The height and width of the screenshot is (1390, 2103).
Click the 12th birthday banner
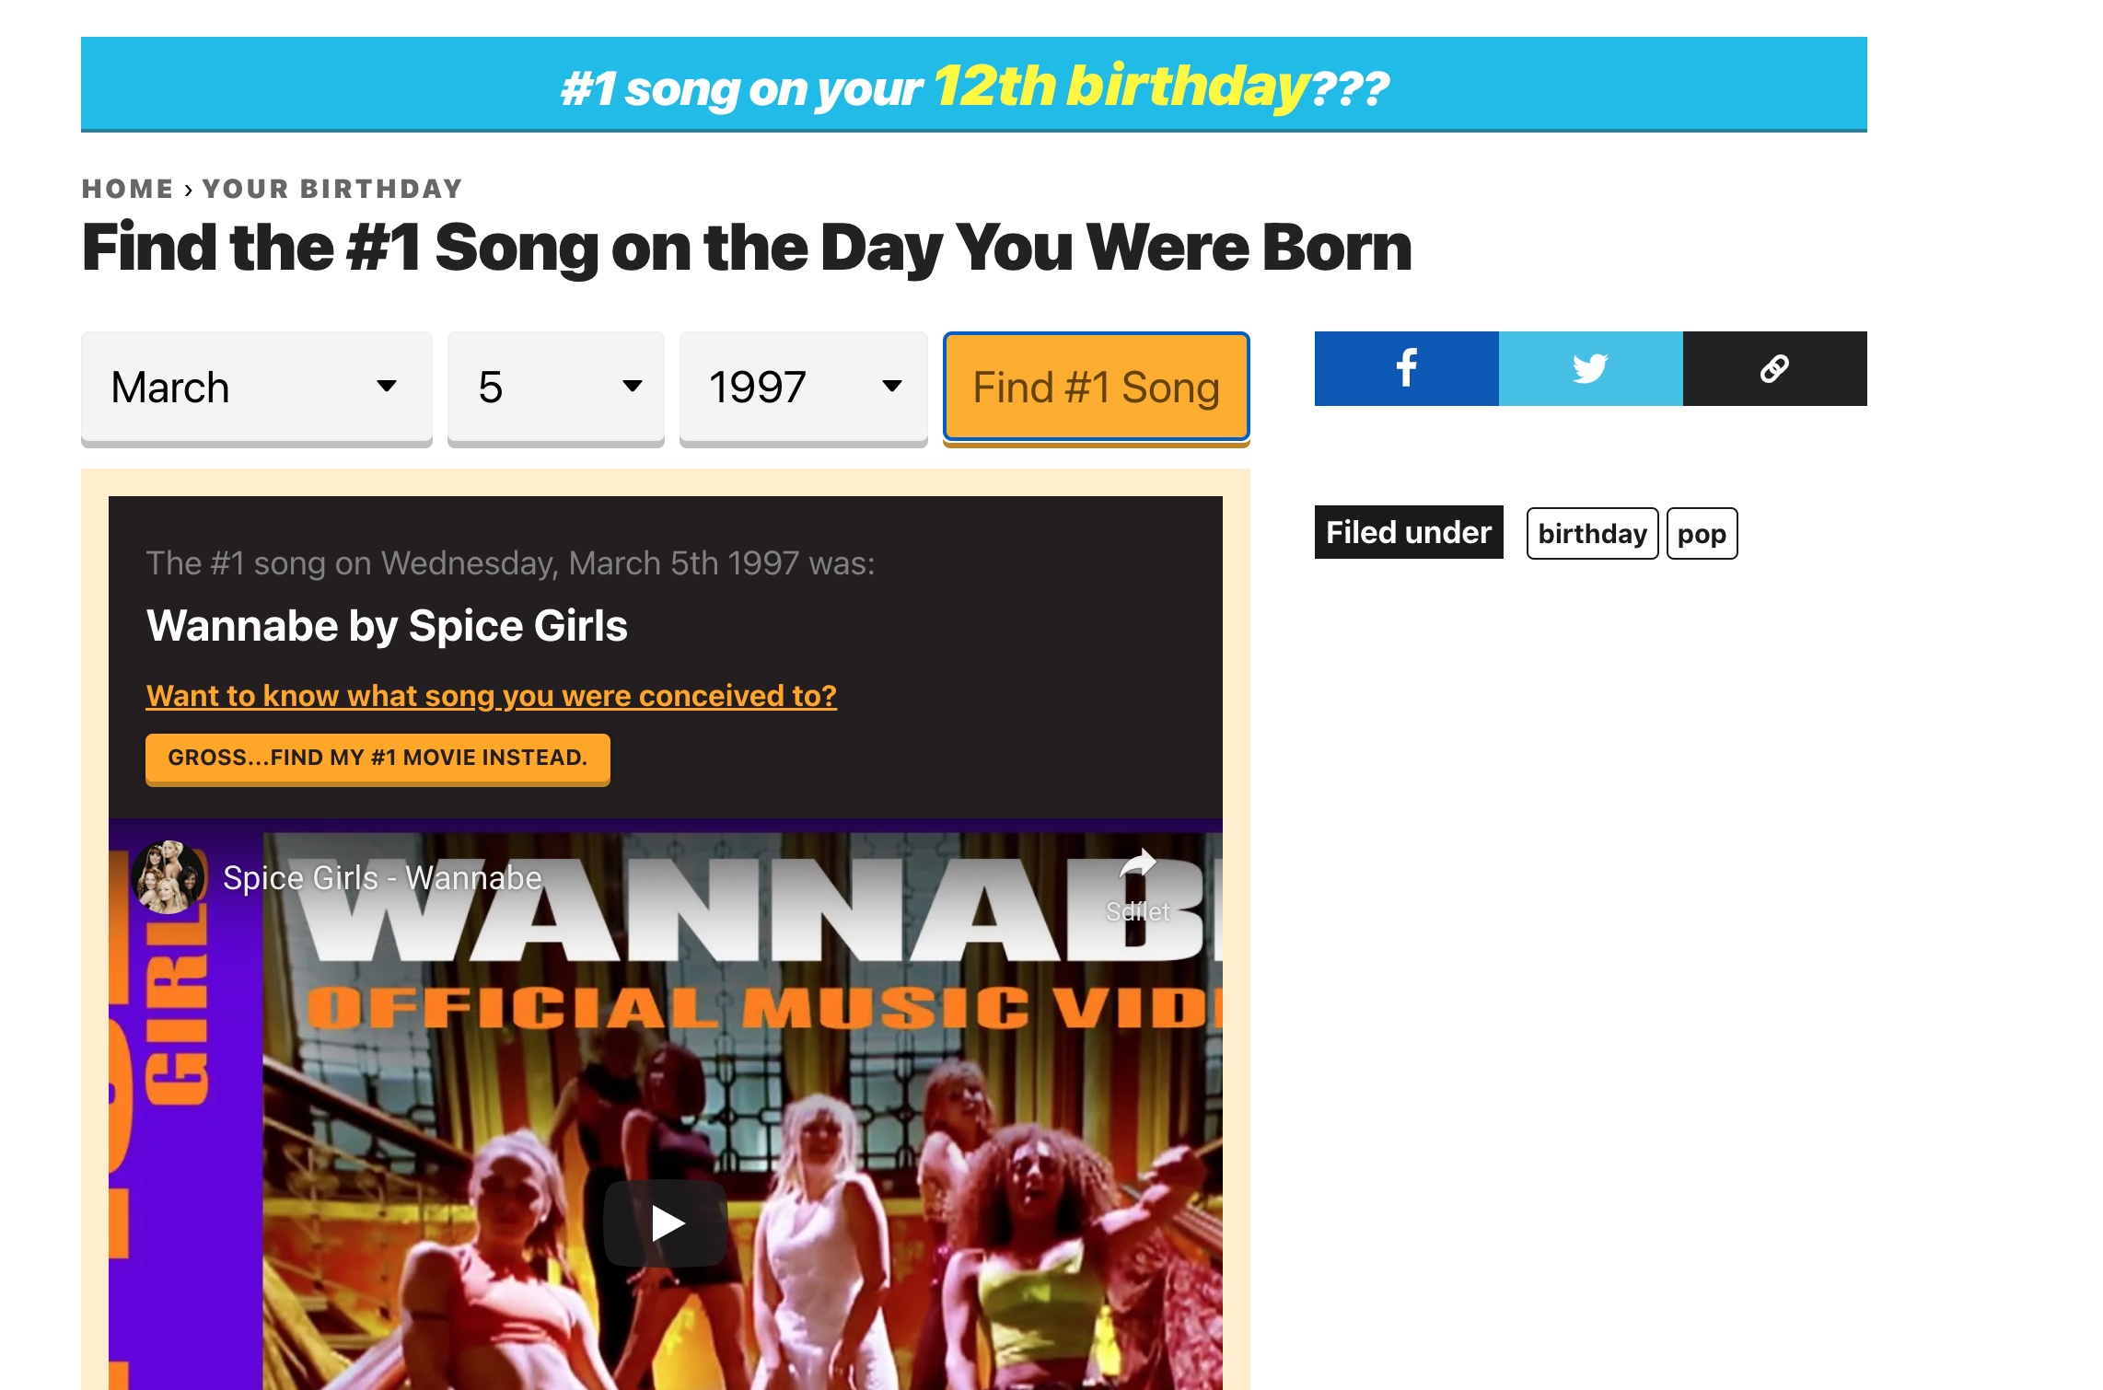coord(973,86)
